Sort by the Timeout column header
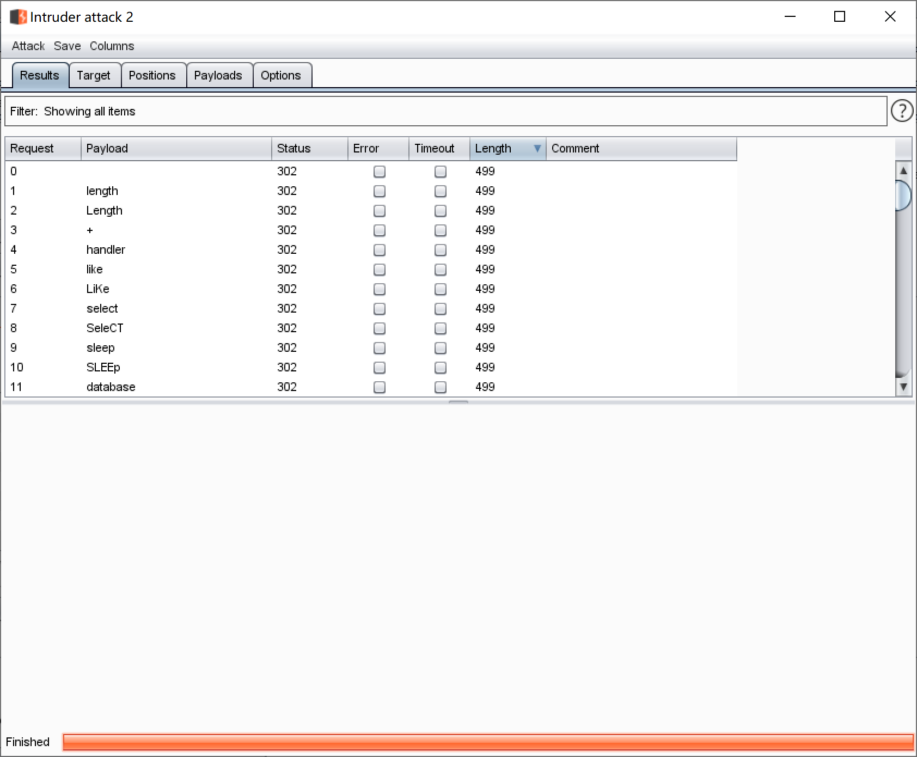Screen dimensions: 917x757 click(439, 149)
